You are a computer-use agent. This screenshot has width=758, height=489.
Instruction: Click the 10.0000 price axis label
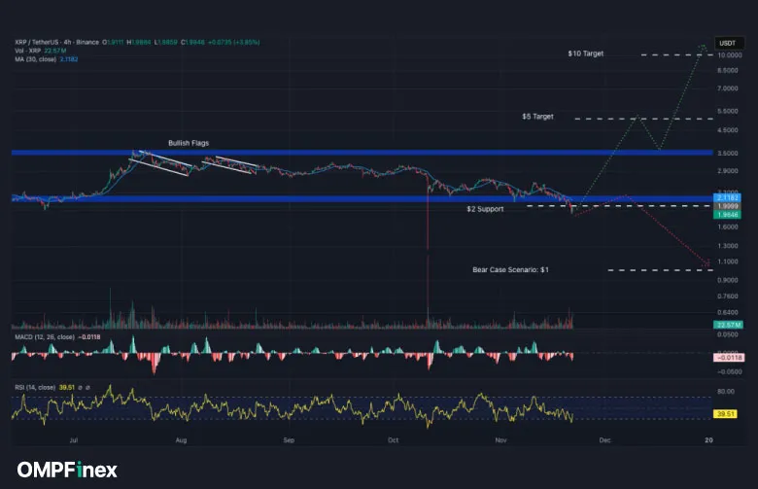730,55
